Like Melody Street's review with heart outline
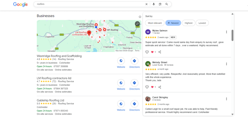The image size is (248, 132). tap(147, 87)
